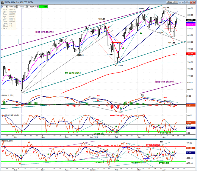Click the green net change box +2.54
This screenshot has height=171, width=197.
point(43,7)
